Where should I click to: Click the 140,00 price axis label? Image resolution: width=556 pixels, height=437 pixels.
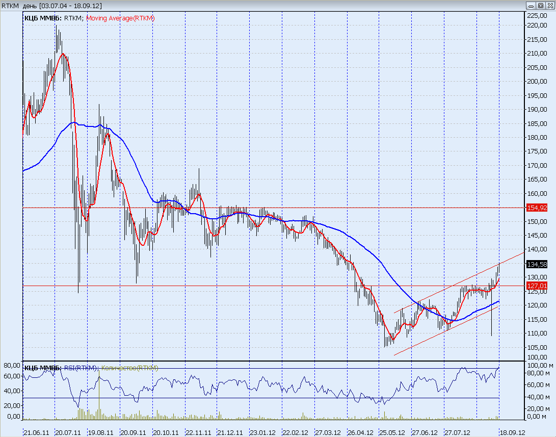[537, 249]
